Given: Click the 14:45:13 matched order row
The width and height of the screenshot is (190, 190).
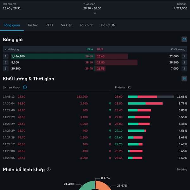Looking at the screenshot, I should 57,97.
